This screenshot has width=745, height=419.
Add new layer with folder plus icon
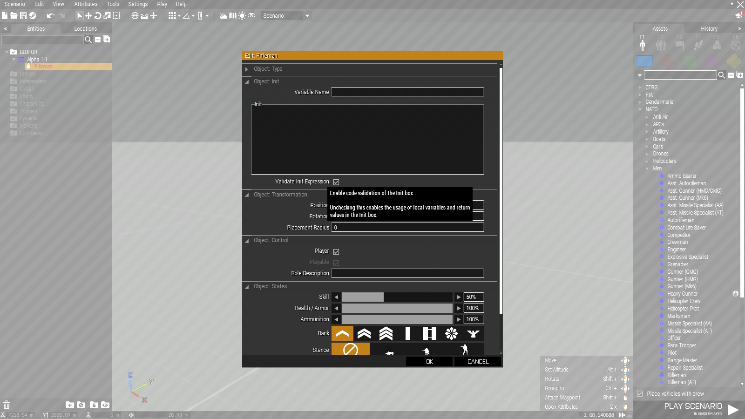tap(70, 405)
